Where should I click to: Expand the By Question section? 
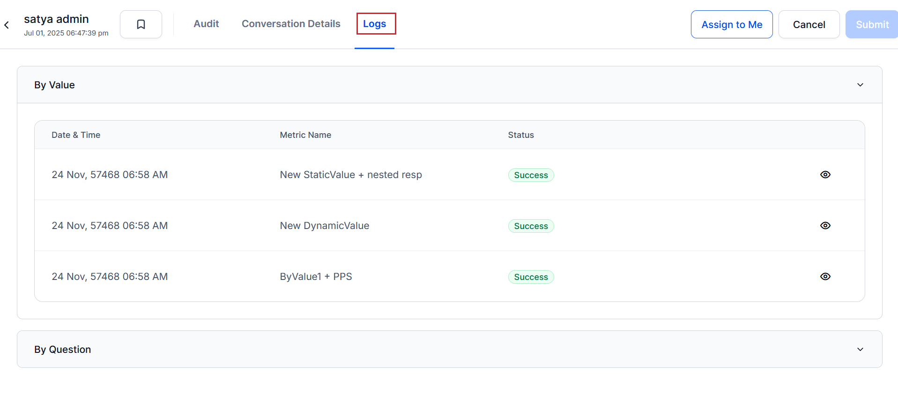(x=860, y=349)
